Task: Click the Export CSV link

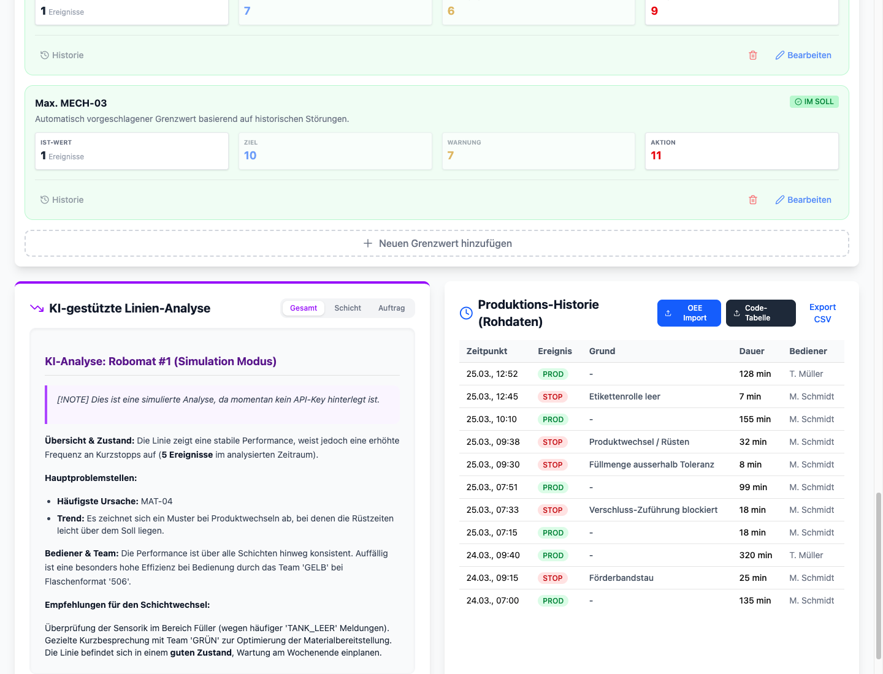Action: pyautogui.click(x=822, y=313)
